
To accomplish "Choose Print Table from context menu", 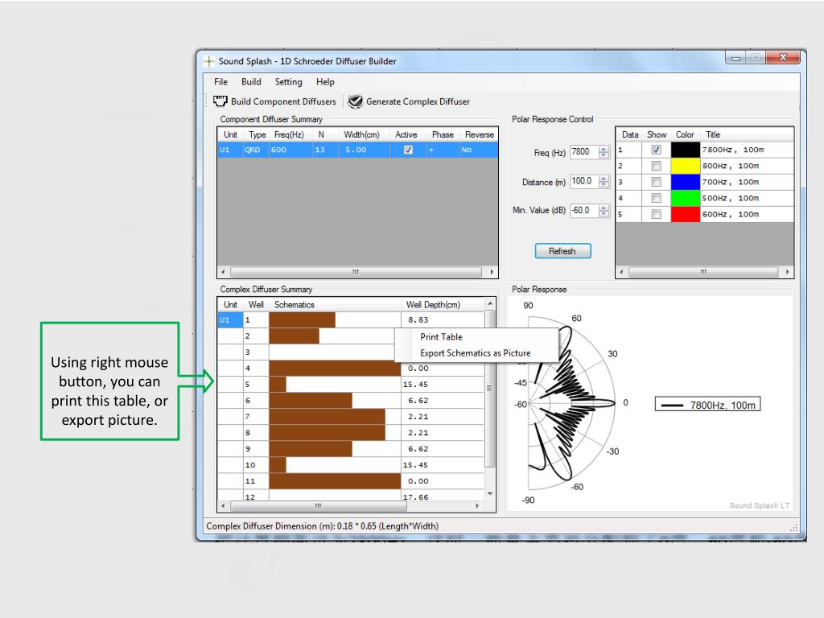I will pos(476,337).
